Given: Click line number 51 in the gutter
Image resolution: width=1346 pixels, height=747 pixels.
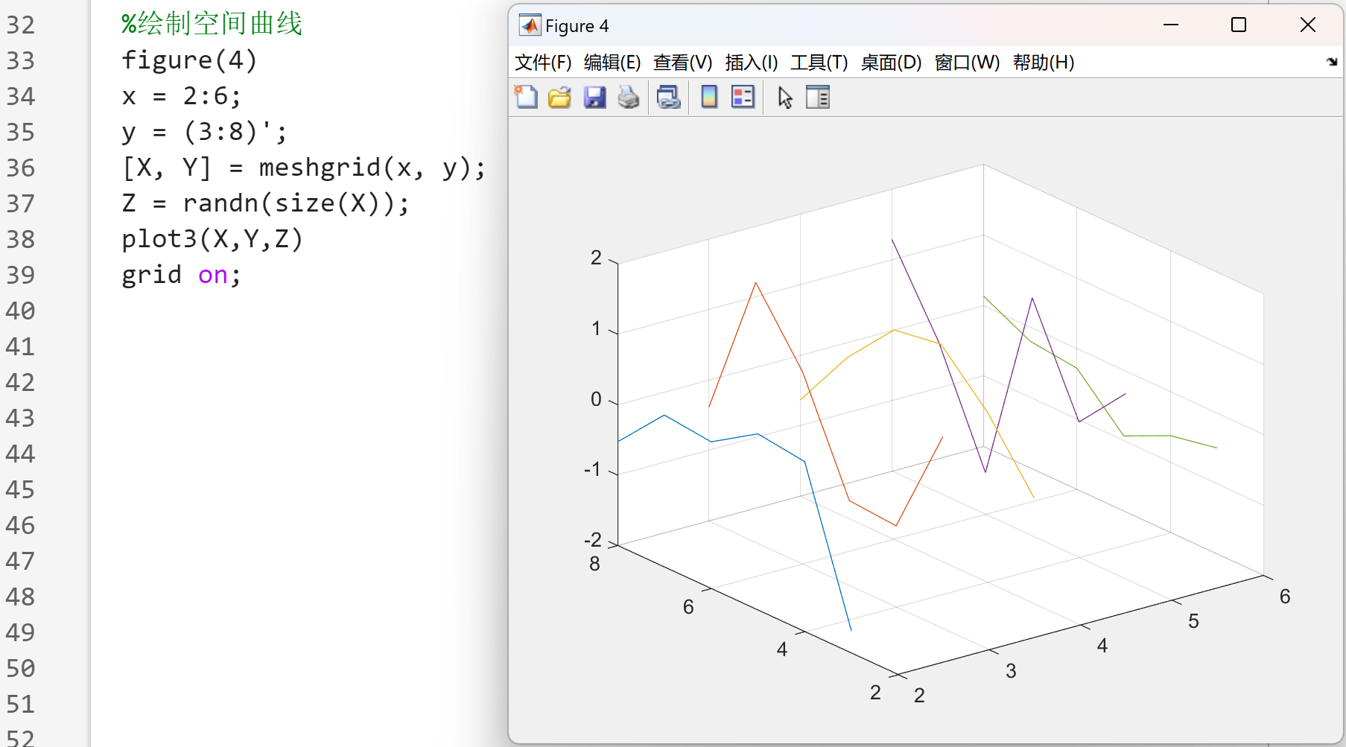Looking at the screenshot, I should [x=21, y=704].
